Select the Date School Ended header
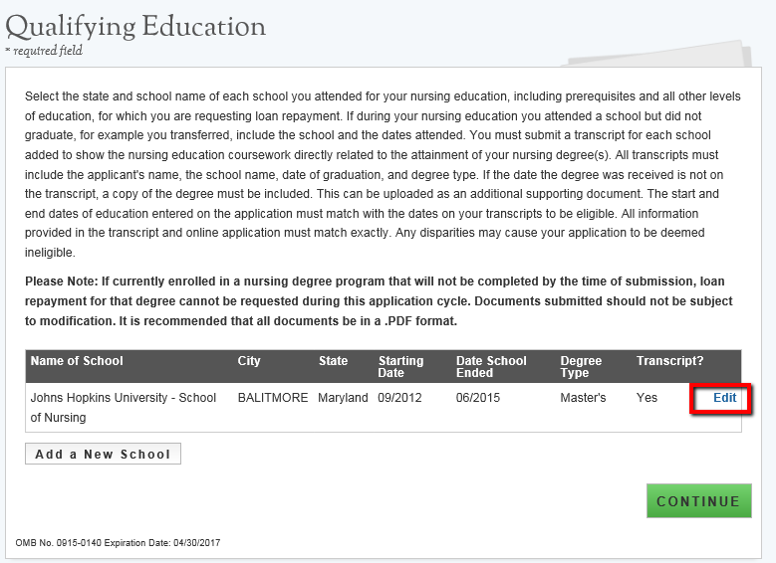This screenshot has width=776, height=563. (x=489, y=367)
